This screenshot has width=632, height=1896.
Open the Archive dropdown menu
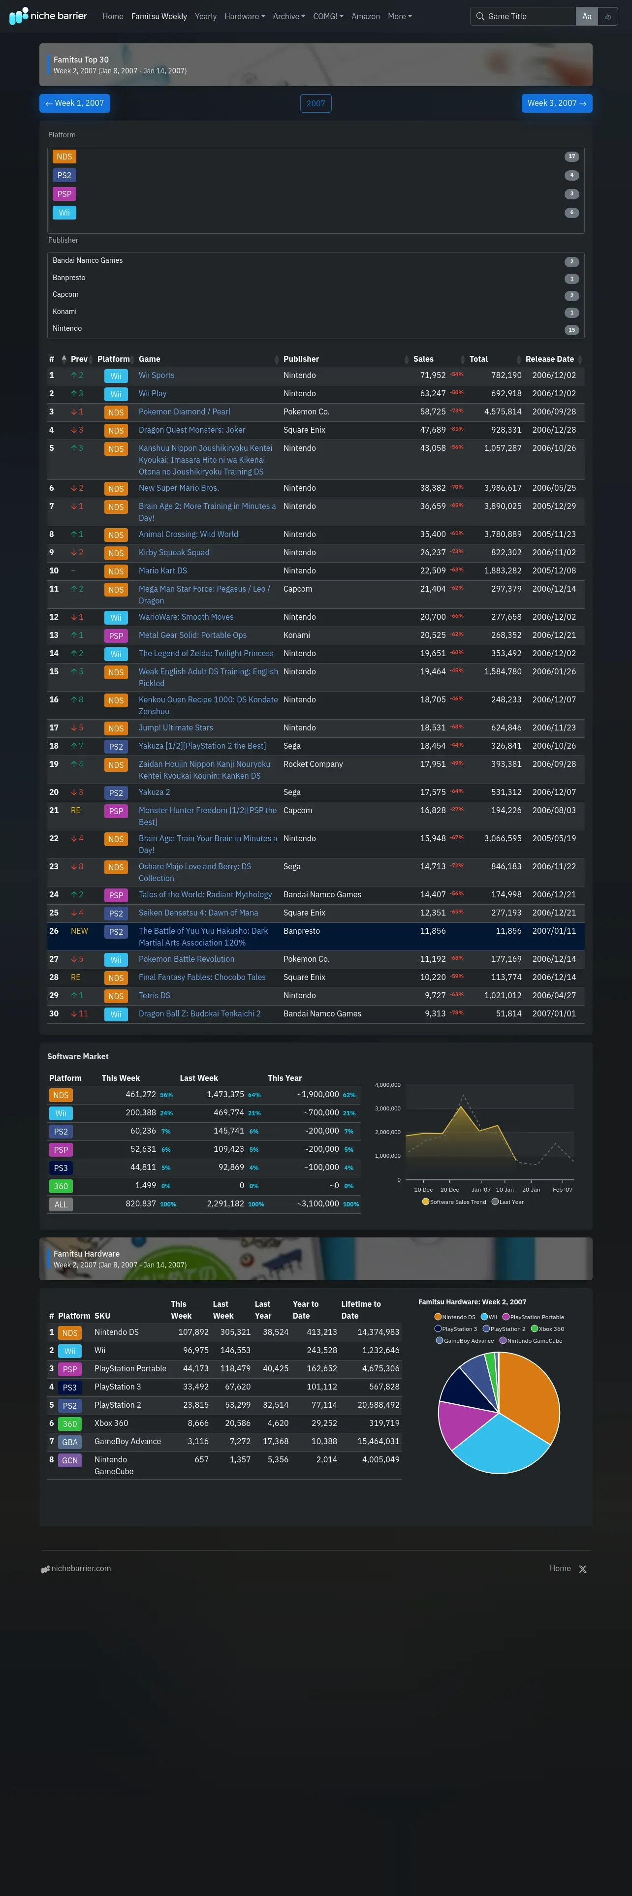coord(288,16)
